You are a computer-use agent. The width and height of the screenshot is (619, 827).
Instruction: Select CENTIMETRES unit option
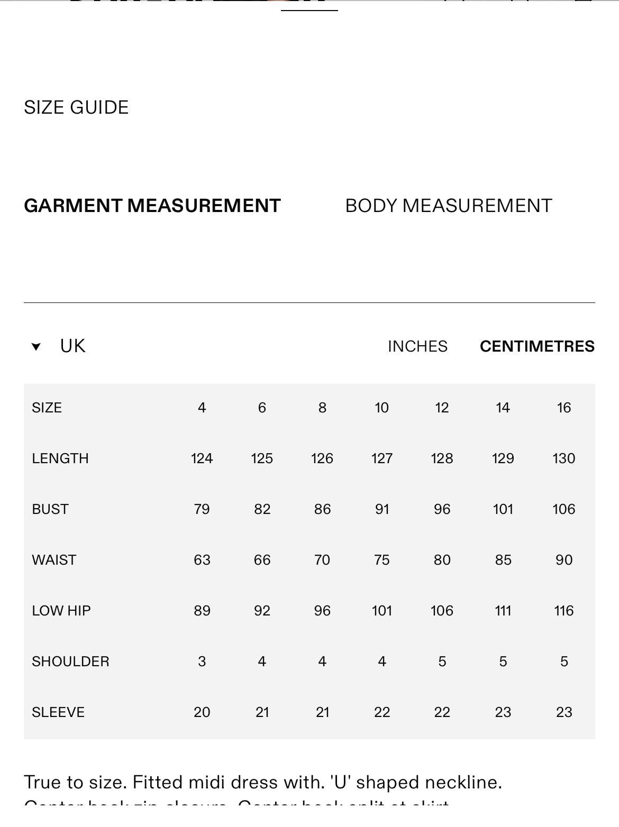537,346
